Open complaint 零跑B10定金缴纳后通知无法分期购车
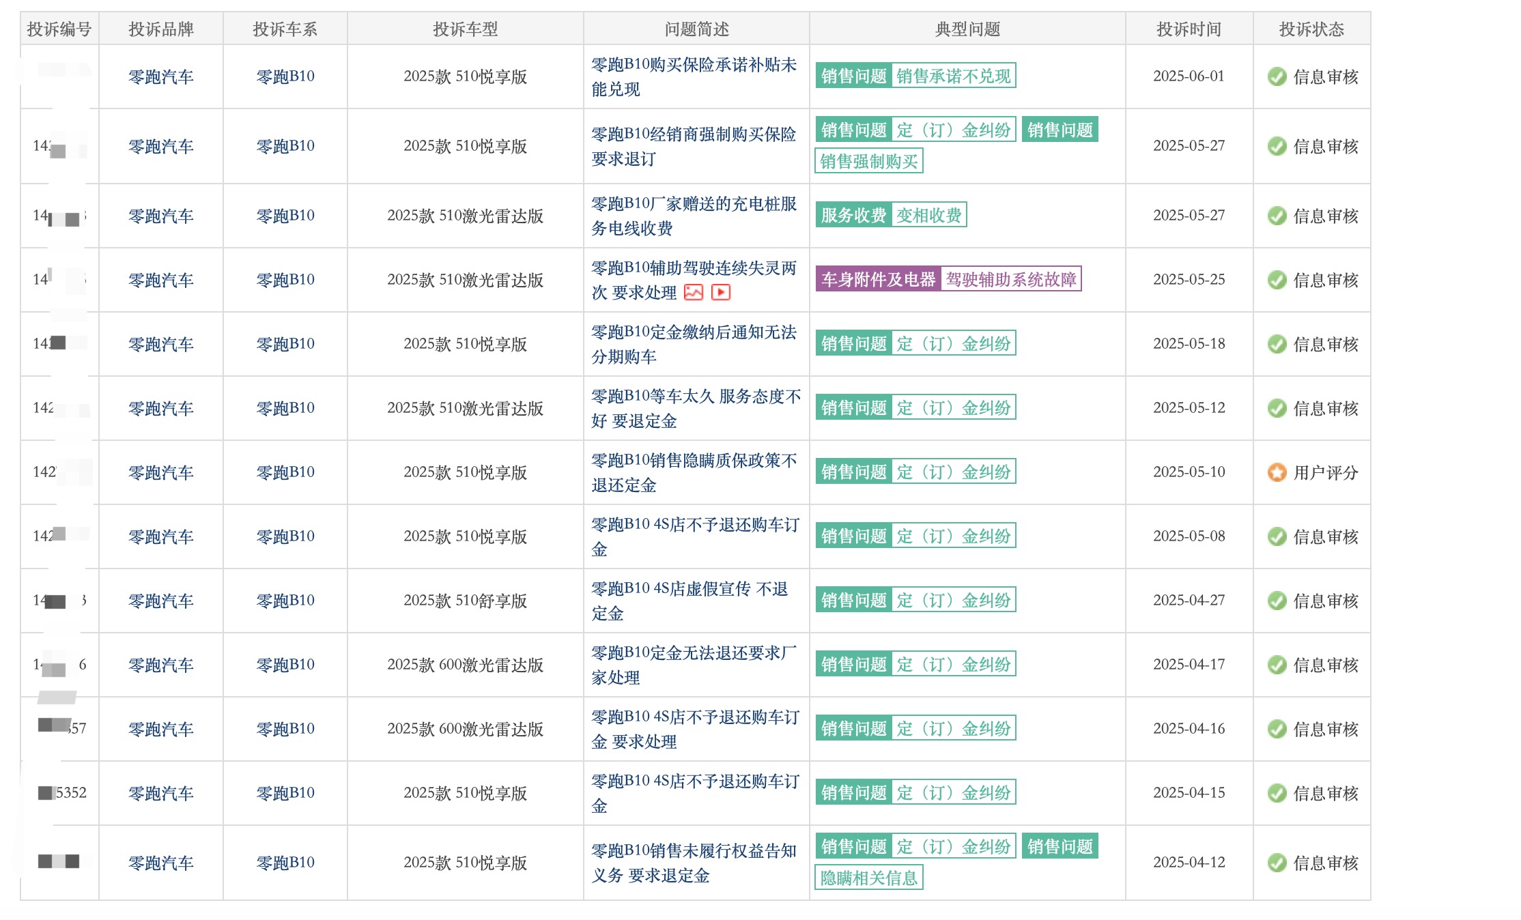 (694, 344)
